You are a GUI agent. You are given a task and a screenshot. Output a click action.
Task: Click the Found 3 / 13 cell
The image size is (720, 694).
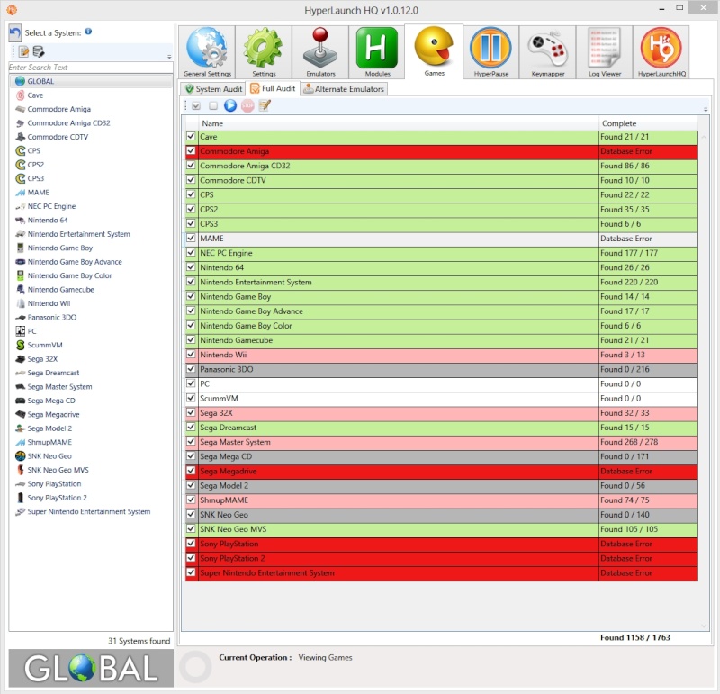[648, 355]
